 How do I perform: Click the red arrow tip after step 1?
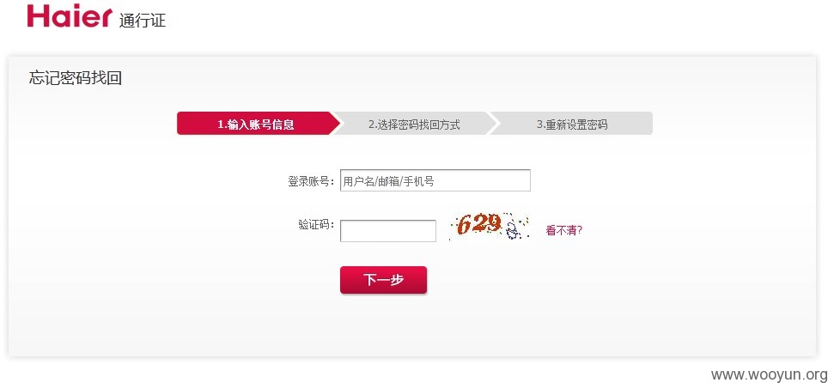click(x=336, y=124)
